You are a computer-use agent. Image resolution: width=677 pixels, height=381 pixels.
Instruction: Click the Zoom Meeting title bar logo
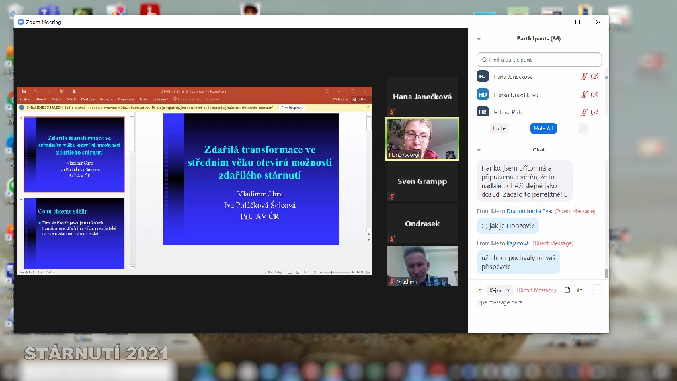(x=20, y=22)
